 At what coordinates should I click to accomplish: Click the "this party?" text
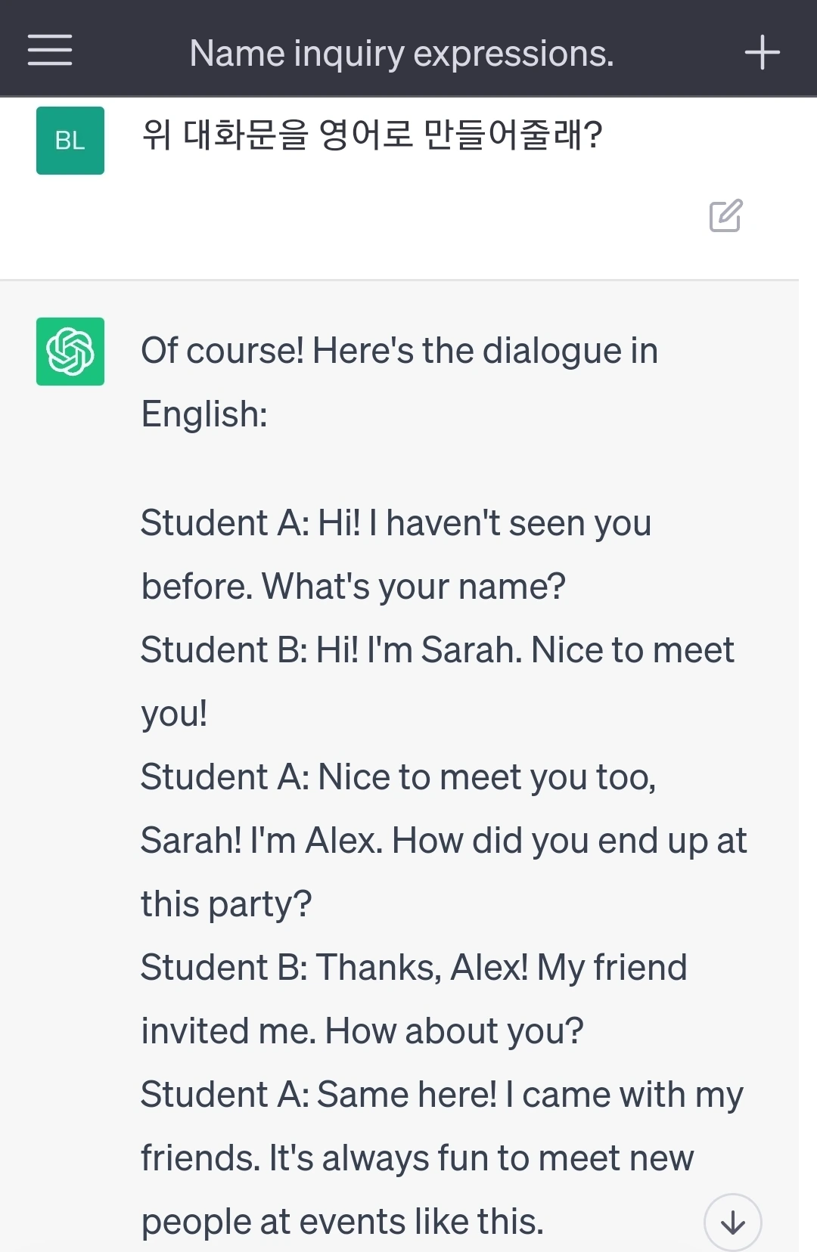(226, 904)
